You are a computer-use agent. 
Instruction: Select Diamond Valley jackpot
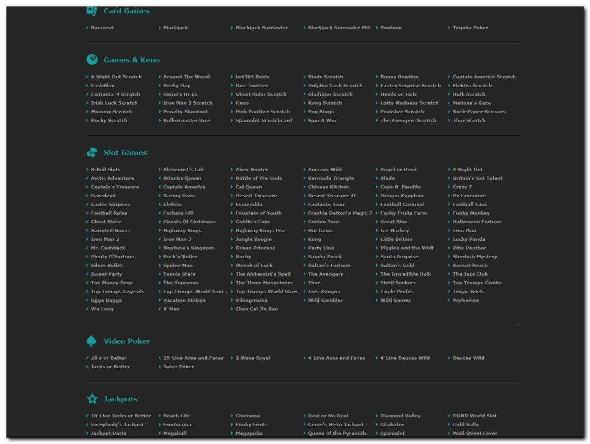click(x=400, y=416)
